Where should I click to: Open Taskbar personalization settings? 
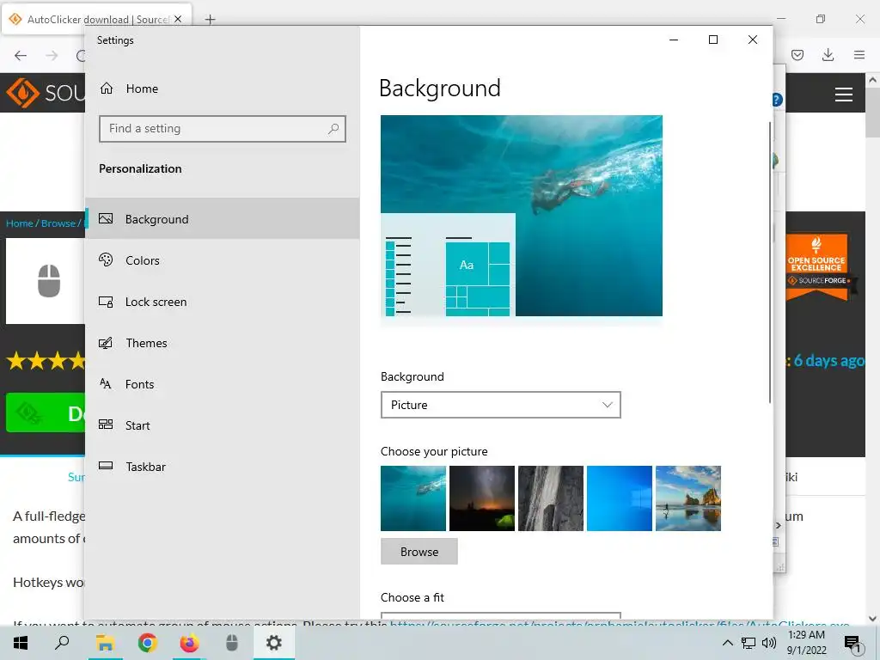222,467
